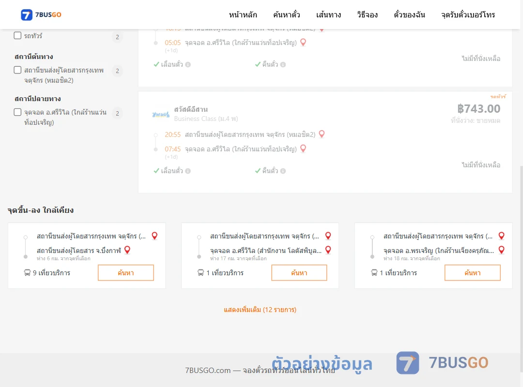523x387 pixels.
Task: Open the เส้นทาง menu item
Action: tap(328, 15)
